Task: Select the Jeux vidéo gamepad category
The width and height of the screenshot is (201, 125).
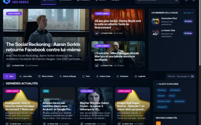Action: pyautogui.click(x=26, y=76)
